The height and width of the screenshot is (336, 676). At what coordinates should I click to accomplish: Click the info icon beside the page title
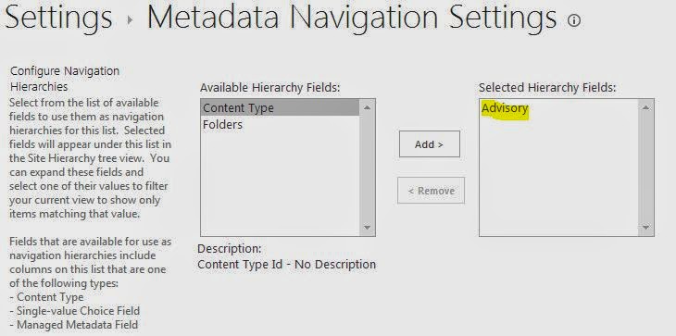click(x=574, y=20)
